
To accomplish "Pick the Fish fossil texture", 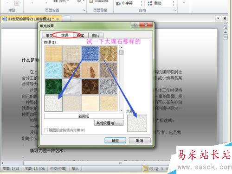I will (90, 70).
